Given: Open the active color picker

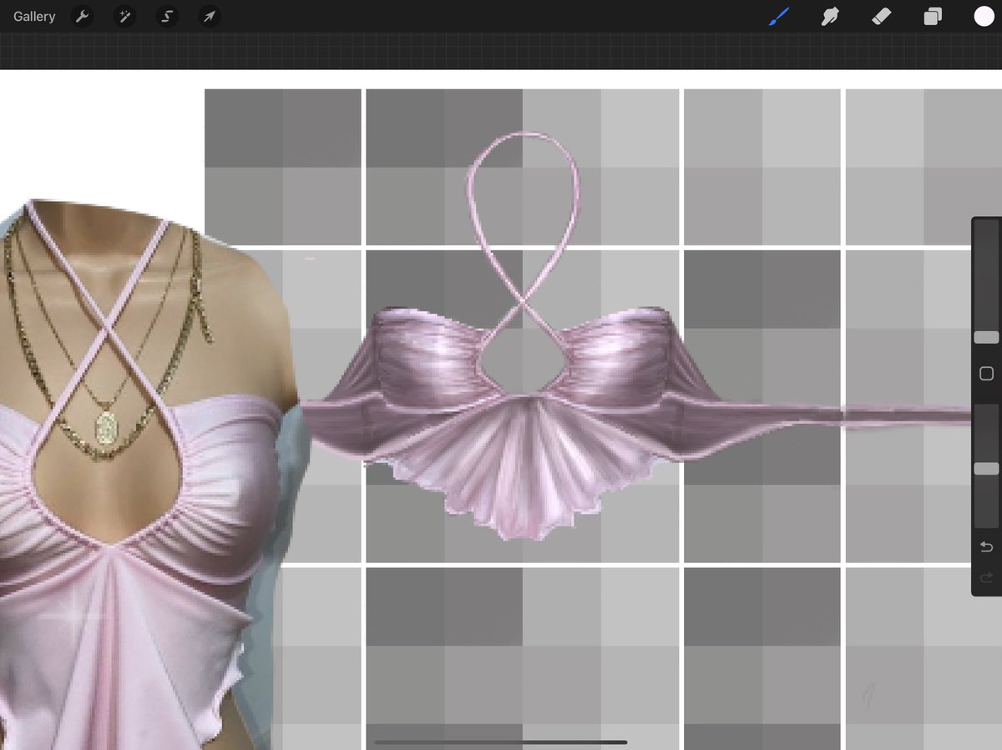Looking at the screenshot, I should pyautogui.click(x=984, y=17).
